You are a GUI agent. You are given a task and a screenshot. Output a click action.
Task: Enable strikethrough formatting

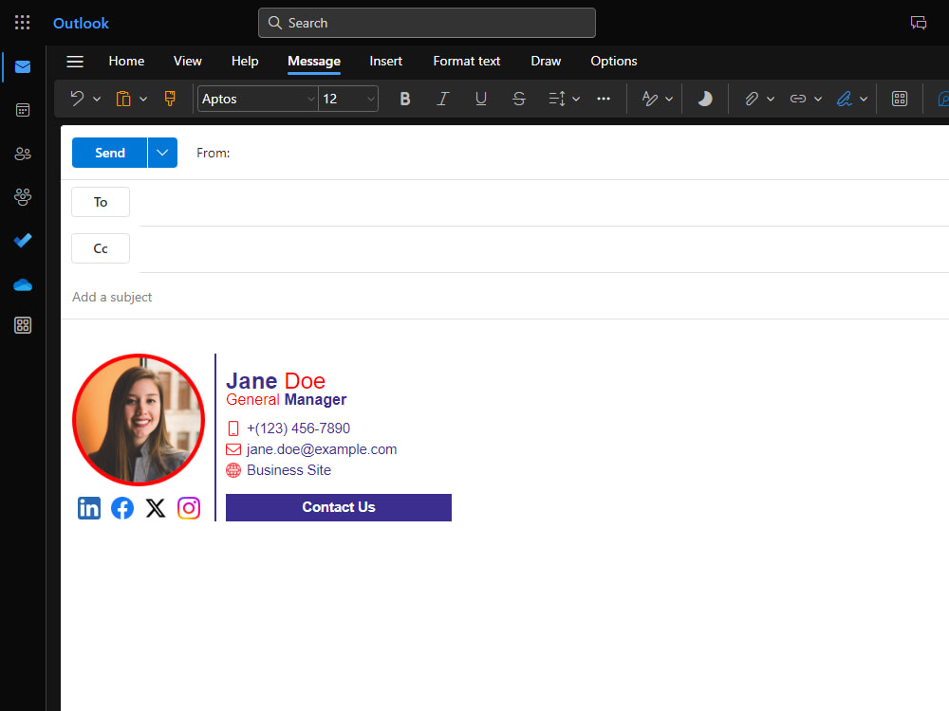(x=519, y=98)
